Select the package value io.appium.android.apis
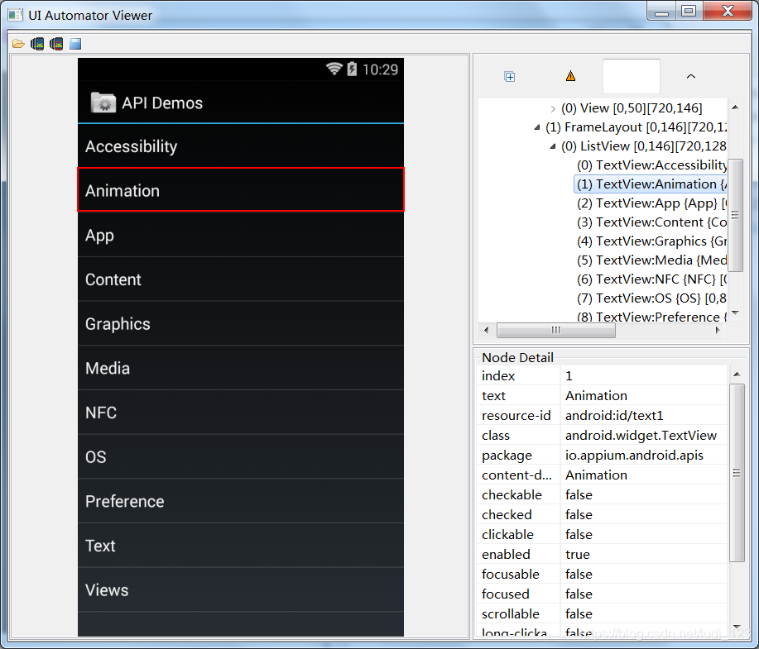 (643, 455)
